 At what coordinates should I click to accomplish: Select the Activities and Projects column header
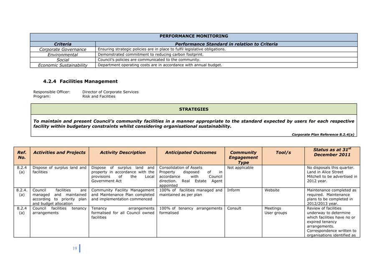coord(59,152)
